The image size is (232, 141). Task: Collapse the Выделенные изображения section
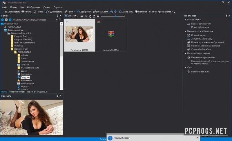(185, 31)
